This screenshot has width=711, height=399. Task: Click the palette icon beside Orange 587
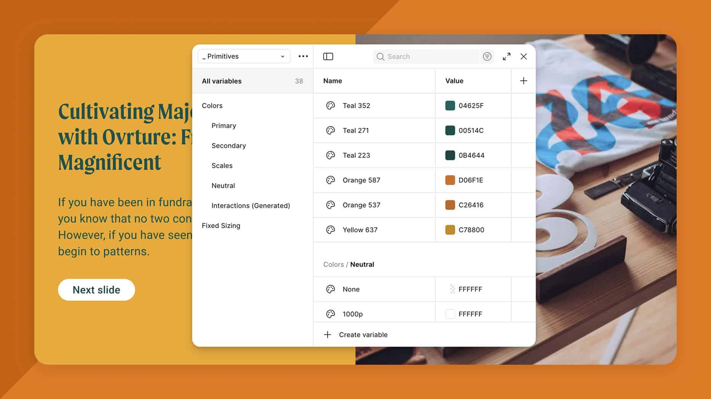(330, 180)
